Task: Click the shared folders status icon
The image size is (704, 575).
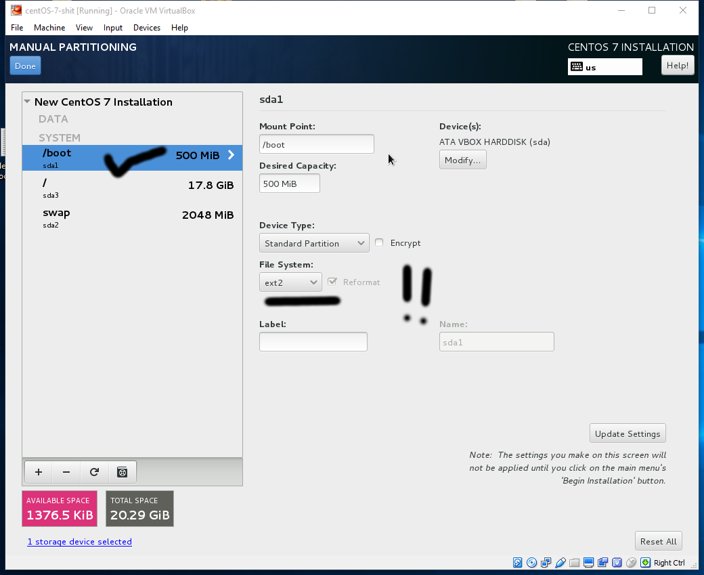Action: click(574, 562)
